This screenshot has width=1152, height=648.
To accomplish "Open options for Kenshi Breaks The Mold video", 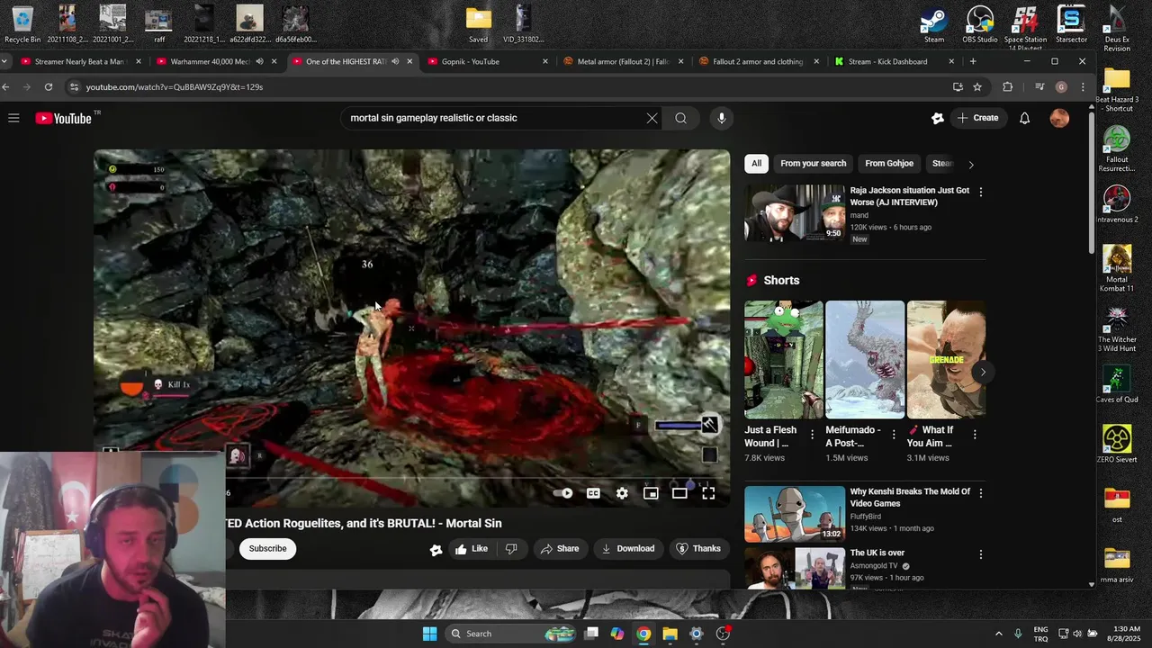I will pyautogui.click(x=980, y=493).
